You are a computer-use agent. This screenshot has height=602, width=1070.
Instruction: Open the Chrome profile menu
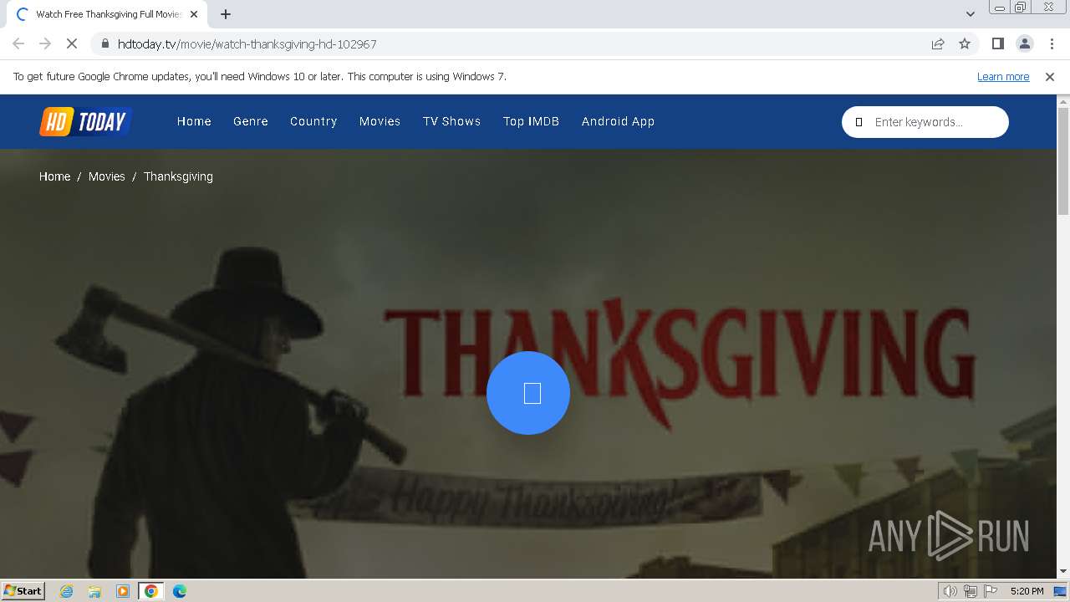coord(1025,43)
